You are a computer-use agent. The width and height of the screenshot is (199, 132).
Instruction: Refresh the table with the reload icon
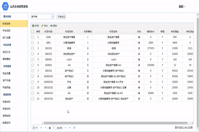tap(74, 128)
